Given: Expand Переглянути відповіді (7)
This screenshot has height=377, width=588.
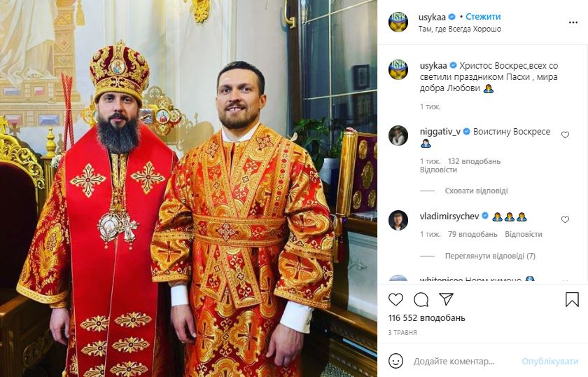Looking at the screenshot, I should click(490, 256).
